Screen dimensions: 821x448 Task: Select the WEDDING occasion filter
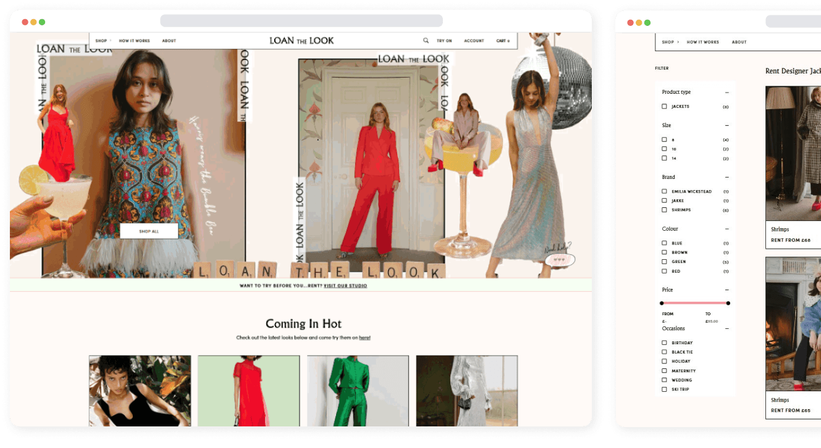[x=664, y=380]
